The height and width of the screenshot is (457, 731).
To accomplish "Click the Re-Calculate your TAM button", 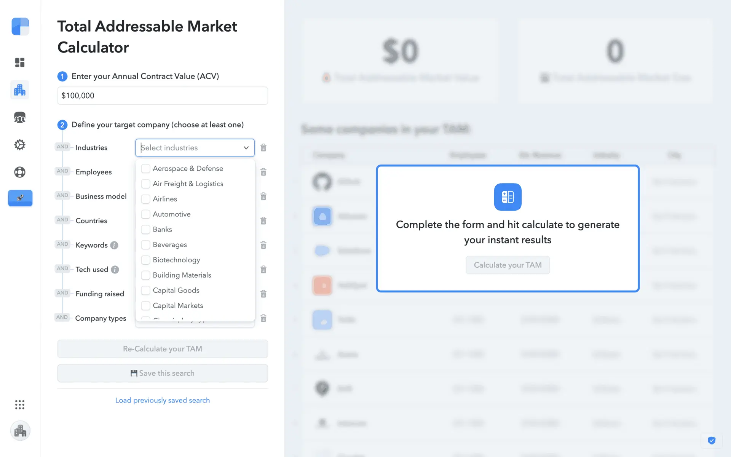I will click(163, 349).
